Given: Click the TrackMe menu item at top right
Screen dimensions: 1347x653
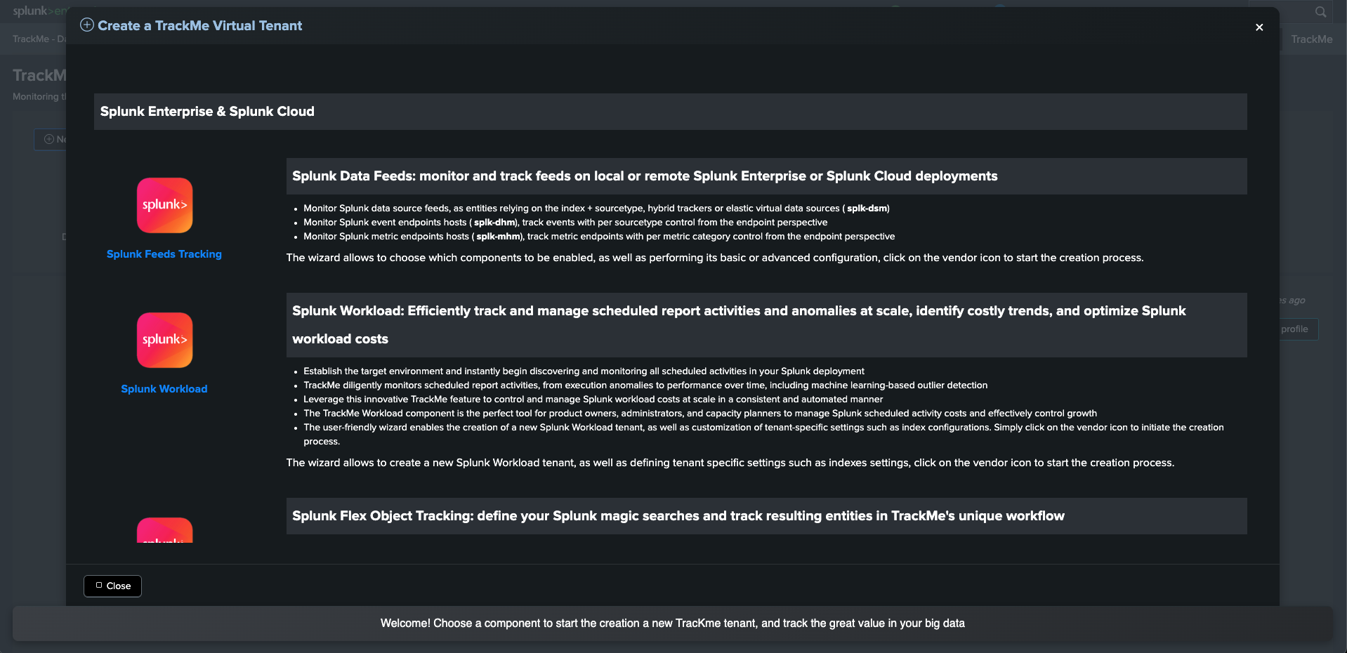Looking at the screenshot, I should (1311, 39).
